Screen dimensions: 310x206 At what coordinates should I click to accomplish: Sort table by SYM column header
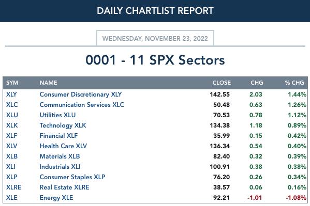(12, 83)
